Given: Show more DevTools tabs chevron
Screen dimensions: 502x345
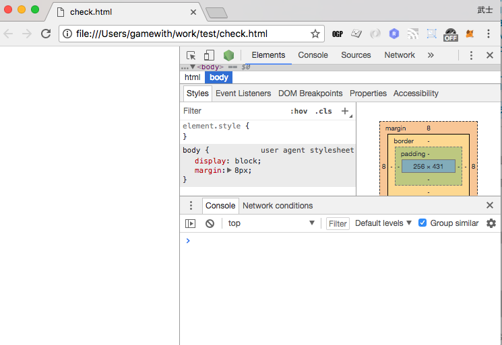Looking at the screenshot, I should [431, 55].
